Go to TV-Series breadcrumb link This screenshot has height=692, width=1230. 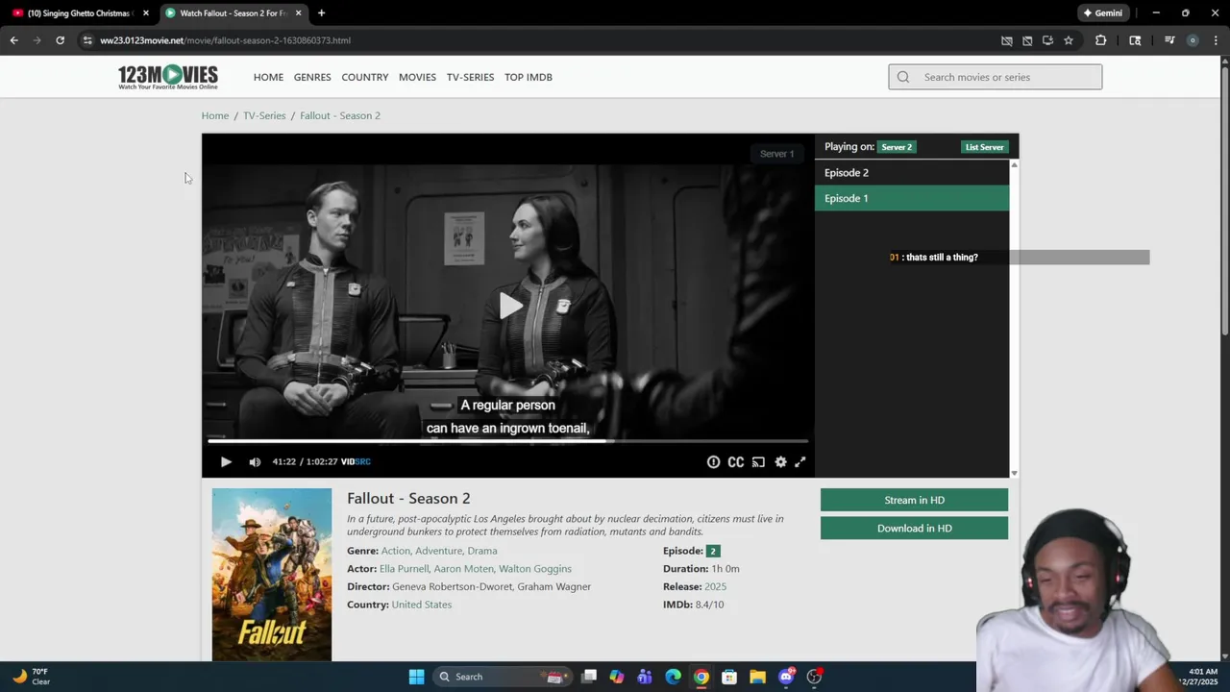click(x=264, y=115)
